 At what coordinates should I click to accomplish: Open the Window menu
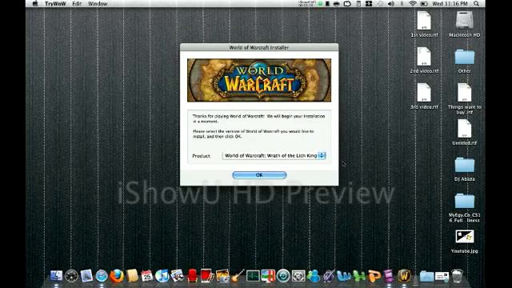(x=98, y=3)
